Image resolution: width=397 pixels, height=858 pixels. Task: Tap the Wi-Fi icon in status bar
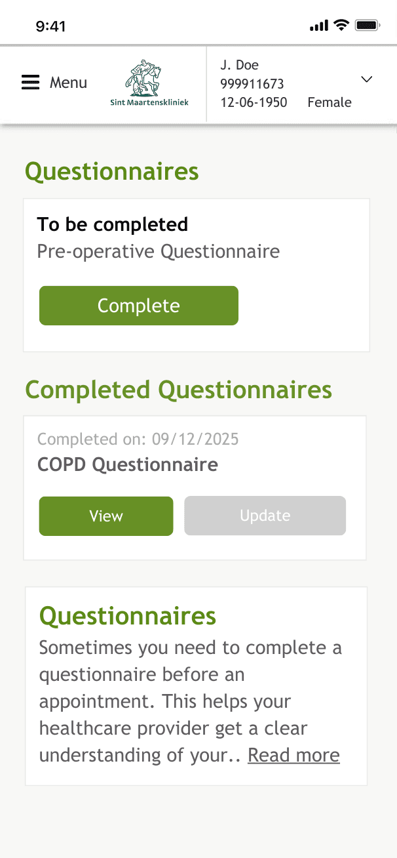tap(340, 24)
